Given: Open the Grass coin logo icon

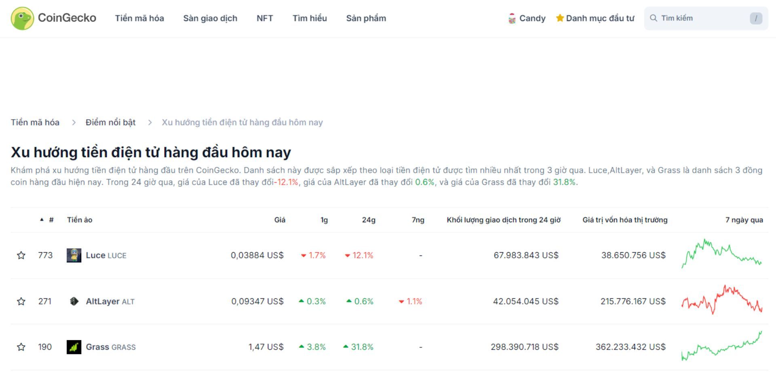Looking at the screenshot, I should click(73, 347).
